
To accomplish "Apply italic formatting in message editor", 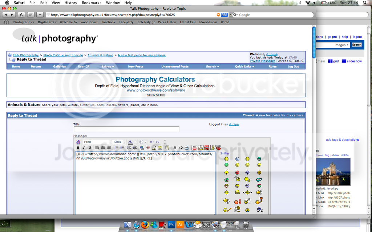I will point(84,148).
